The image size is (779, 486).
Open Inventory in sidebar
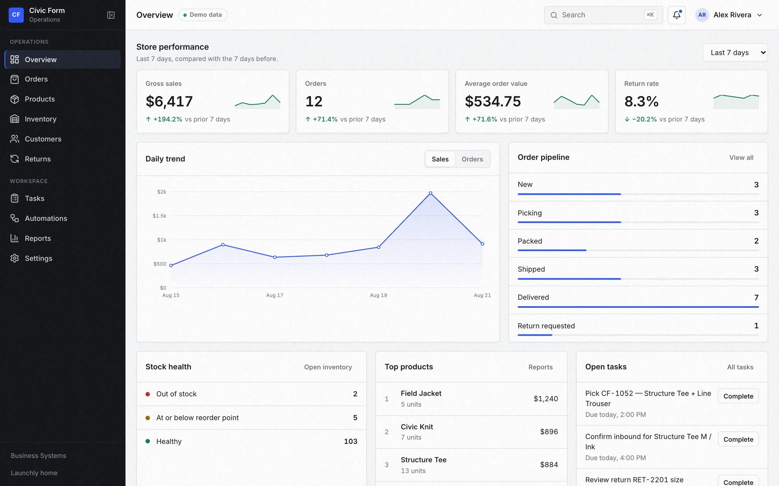point(63,119)
